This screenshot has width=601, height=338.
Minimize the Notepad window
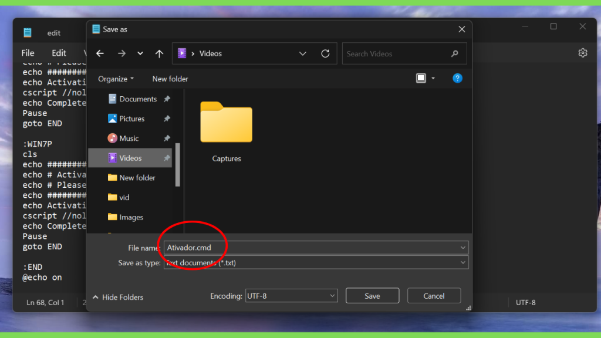525,26
